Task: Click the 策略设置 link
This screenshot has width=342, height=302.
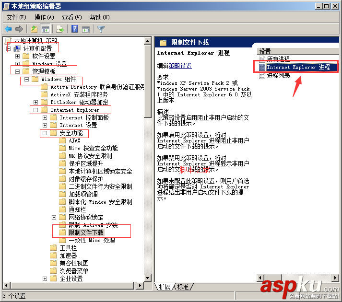Action: coord(180,65)
